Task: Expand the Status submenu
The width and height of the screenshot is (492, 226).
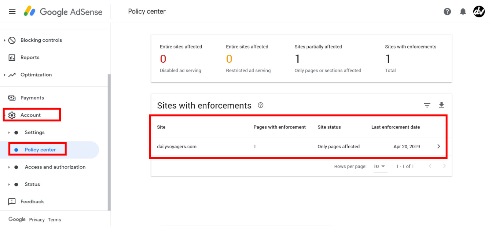Action: 9,184
